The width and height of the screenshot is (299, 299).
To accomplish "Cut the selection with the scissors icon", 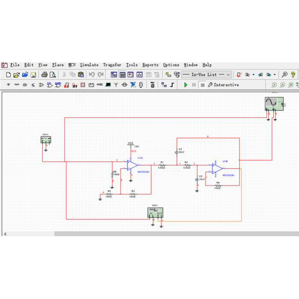I will [x=64, y=74].
